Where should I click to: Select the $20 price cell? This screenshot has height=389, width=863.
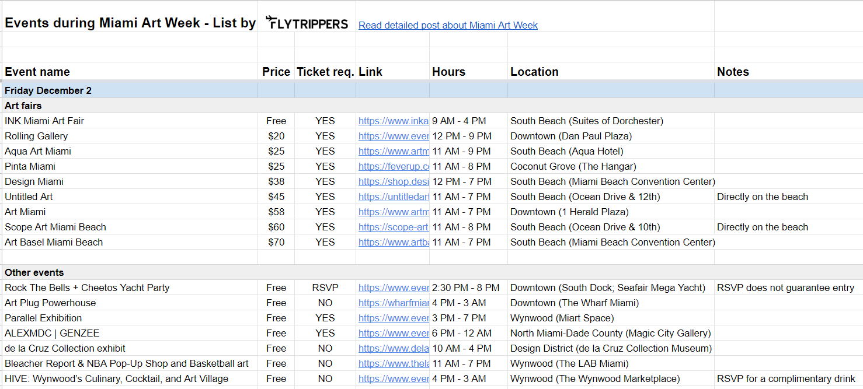point(276,136)
